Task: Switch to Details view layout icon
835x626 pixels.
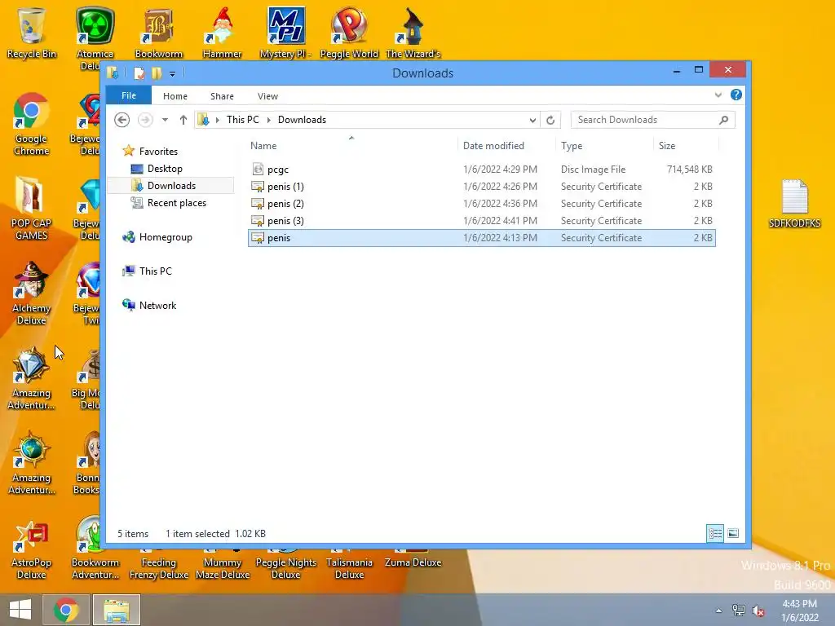Action: (x=714, y=533)
